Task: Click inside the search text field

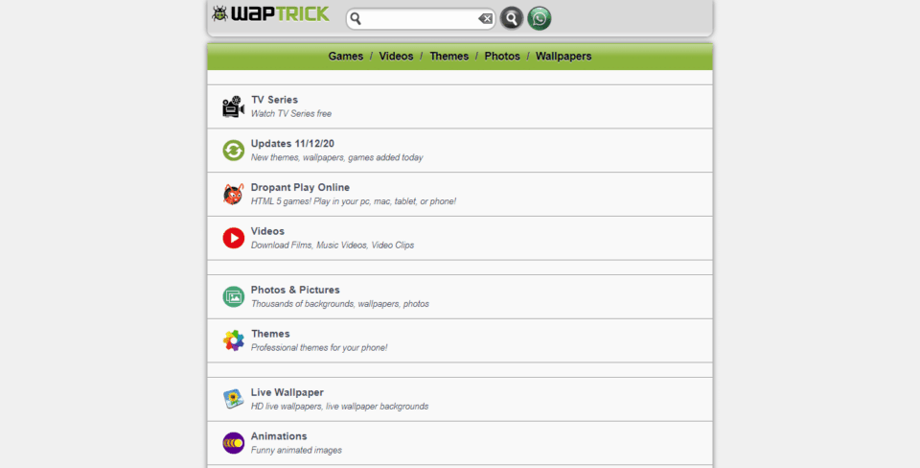Action: [420, 19]
